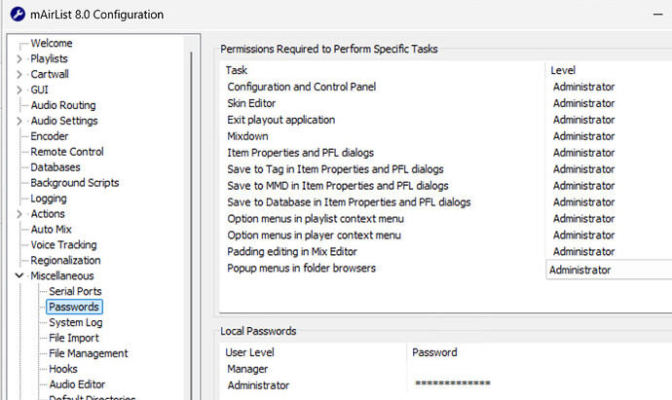Screen dimensions: 672x400
Task: Click the Manager user level row
Action: point(313,369)
